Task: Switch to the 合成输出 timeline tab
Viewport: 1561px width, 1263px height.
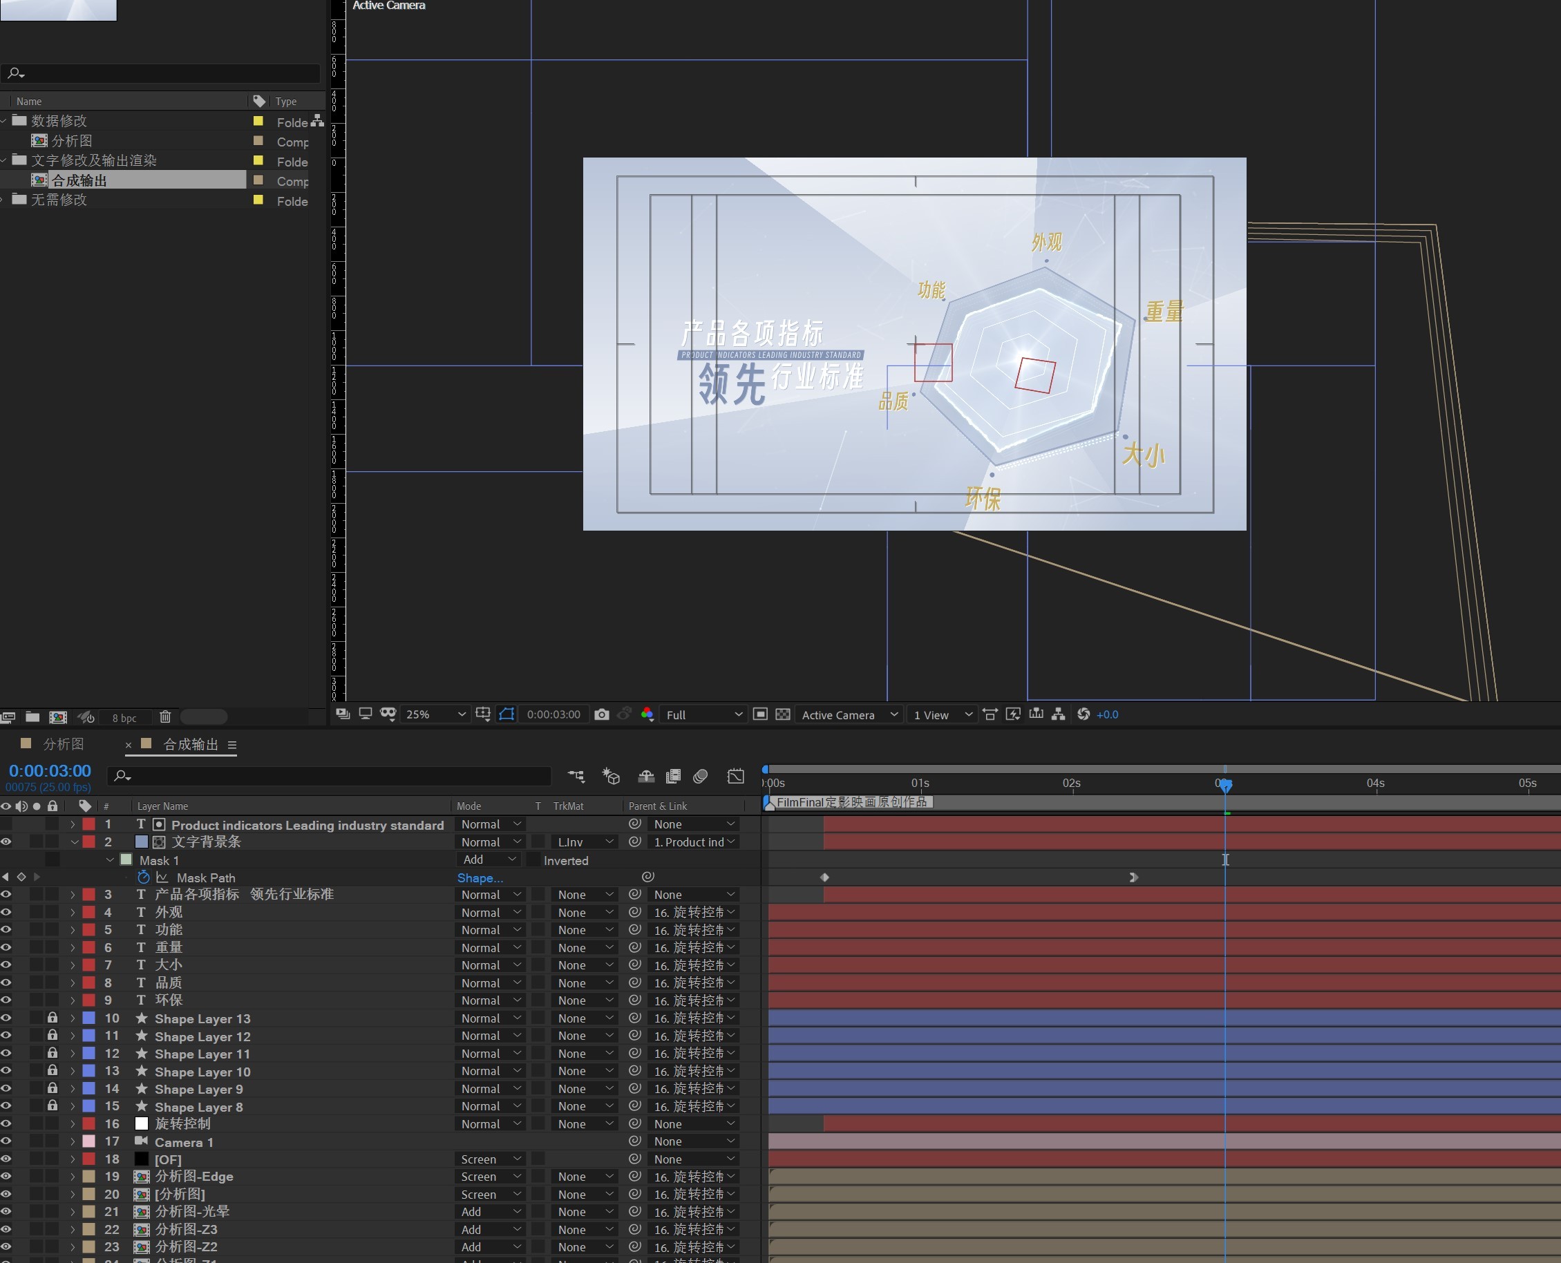Action: click(x=191, y=743)
